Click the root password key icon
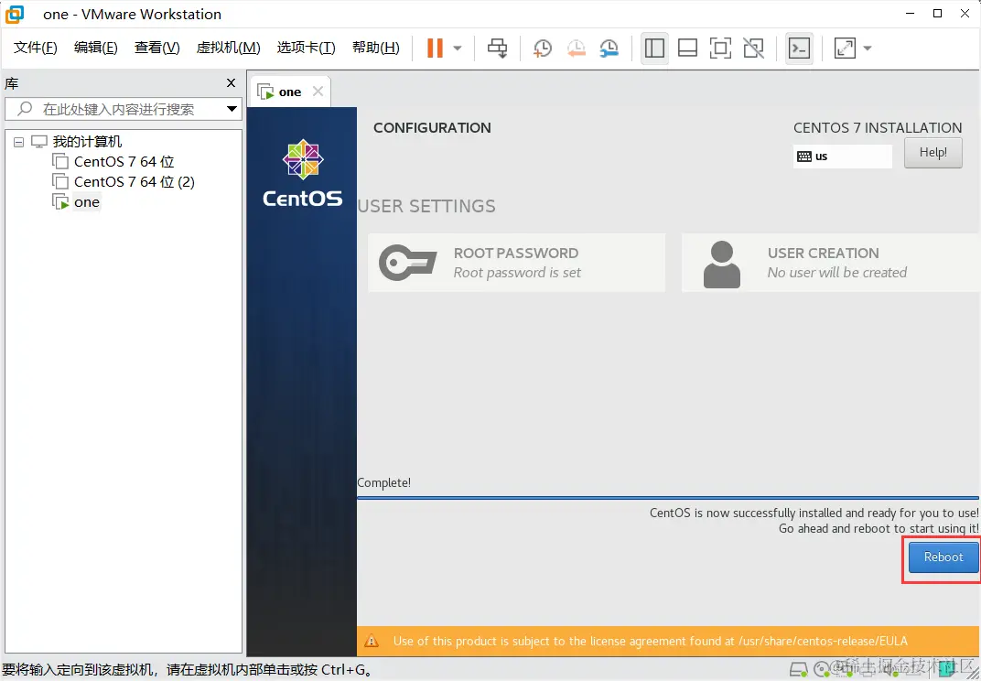This screenshot has width=981, height=681. 407,263
